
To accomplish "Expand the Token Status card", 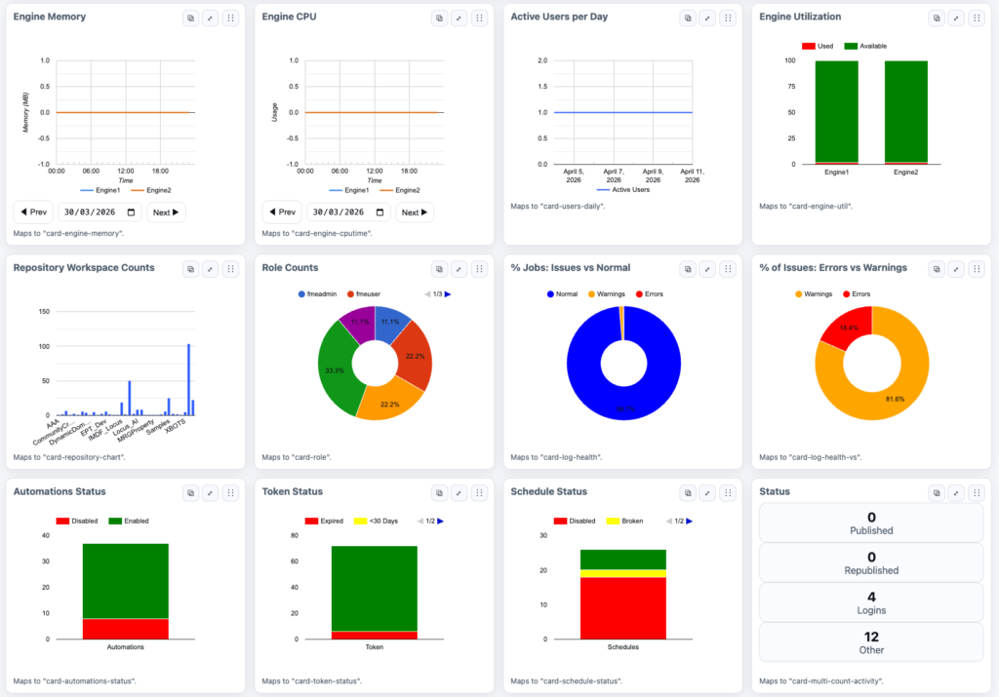I will point(459,493).
